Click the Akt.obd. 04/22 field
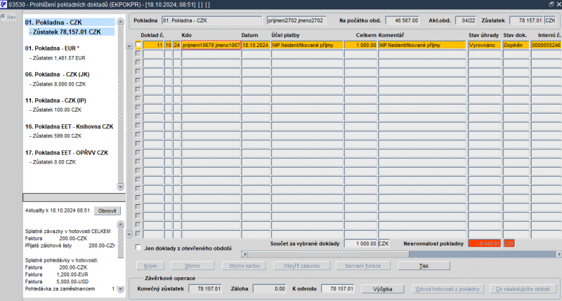Viewport: 562px width, 301px height. pyautogui.click(x=466, y=20)
